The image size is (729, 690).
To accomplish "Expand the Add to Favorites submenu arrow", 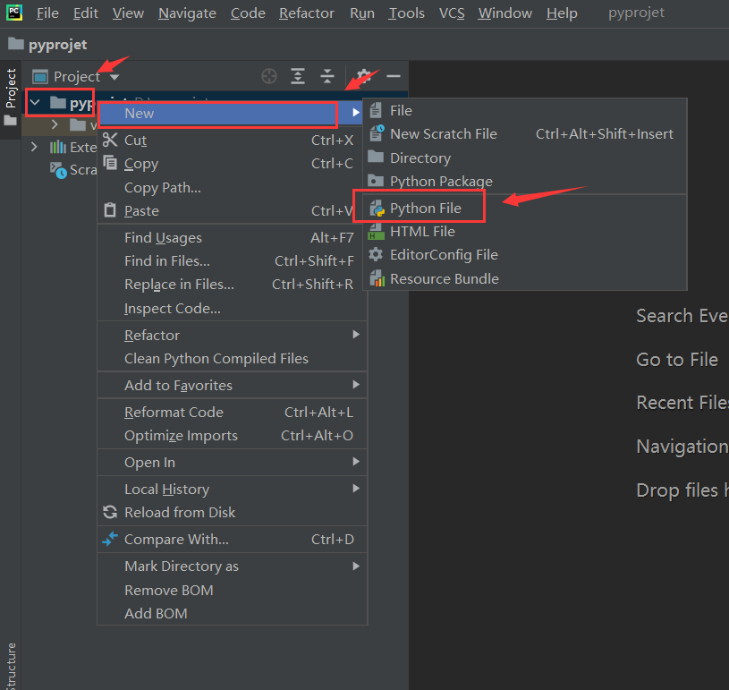I will click(356, 384).
